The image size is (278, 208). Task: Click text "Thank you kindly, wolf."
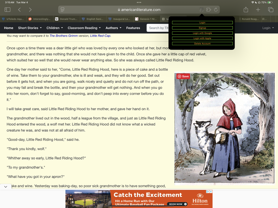(x=27, y=149)
